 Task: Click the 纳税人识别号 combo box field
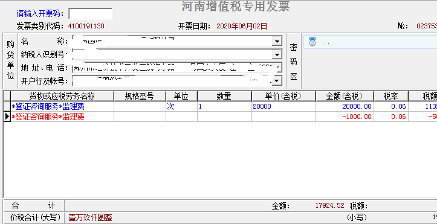[177, 54]
